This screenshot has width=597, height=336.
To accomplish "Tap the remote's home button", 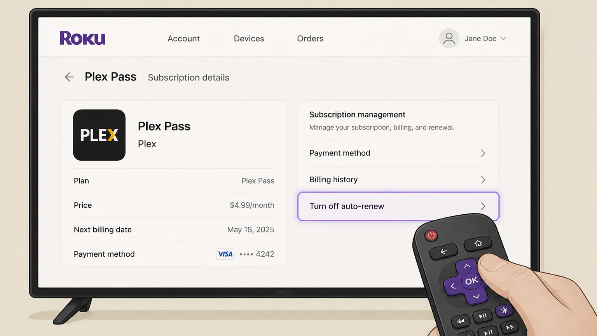I will coord(478,243).
